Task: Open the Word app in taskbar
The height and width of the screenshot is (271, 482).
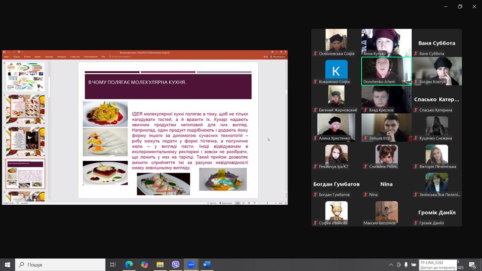Action: [x=206, y=265]
